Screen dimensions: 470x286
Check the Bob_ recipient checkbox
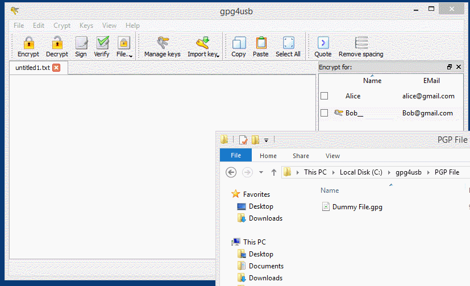pyautogui.click(x=324, y=113)
